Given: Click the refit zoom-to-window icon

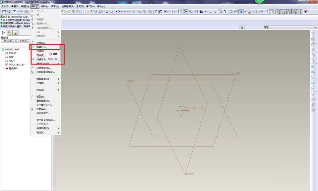Looking at the screenshot, I should (220, 12).
